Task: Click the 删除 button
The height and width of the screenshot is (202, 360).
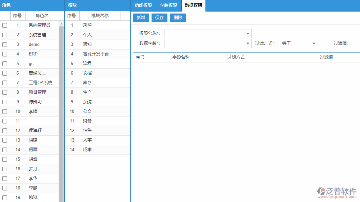Action: click(178, 18)
